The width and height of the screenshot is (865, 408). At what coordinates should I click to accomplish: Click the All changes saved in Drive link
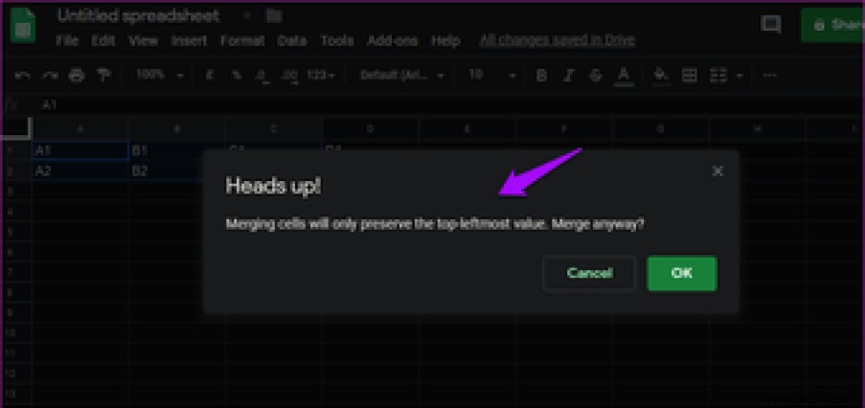coord(558,40)
